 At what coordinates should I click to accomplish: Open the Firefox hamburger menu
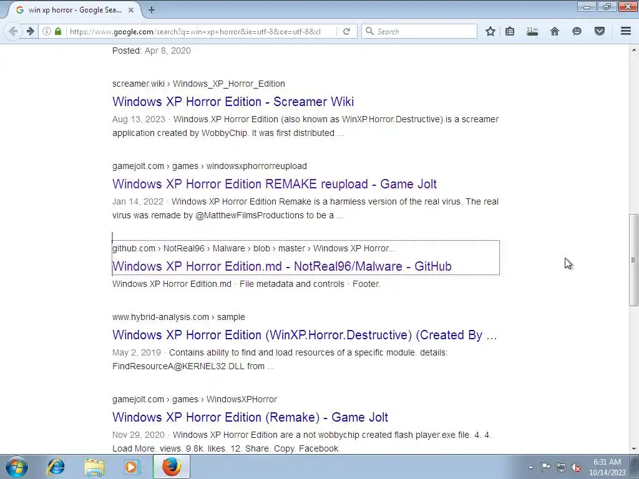[x=626, y=31]
